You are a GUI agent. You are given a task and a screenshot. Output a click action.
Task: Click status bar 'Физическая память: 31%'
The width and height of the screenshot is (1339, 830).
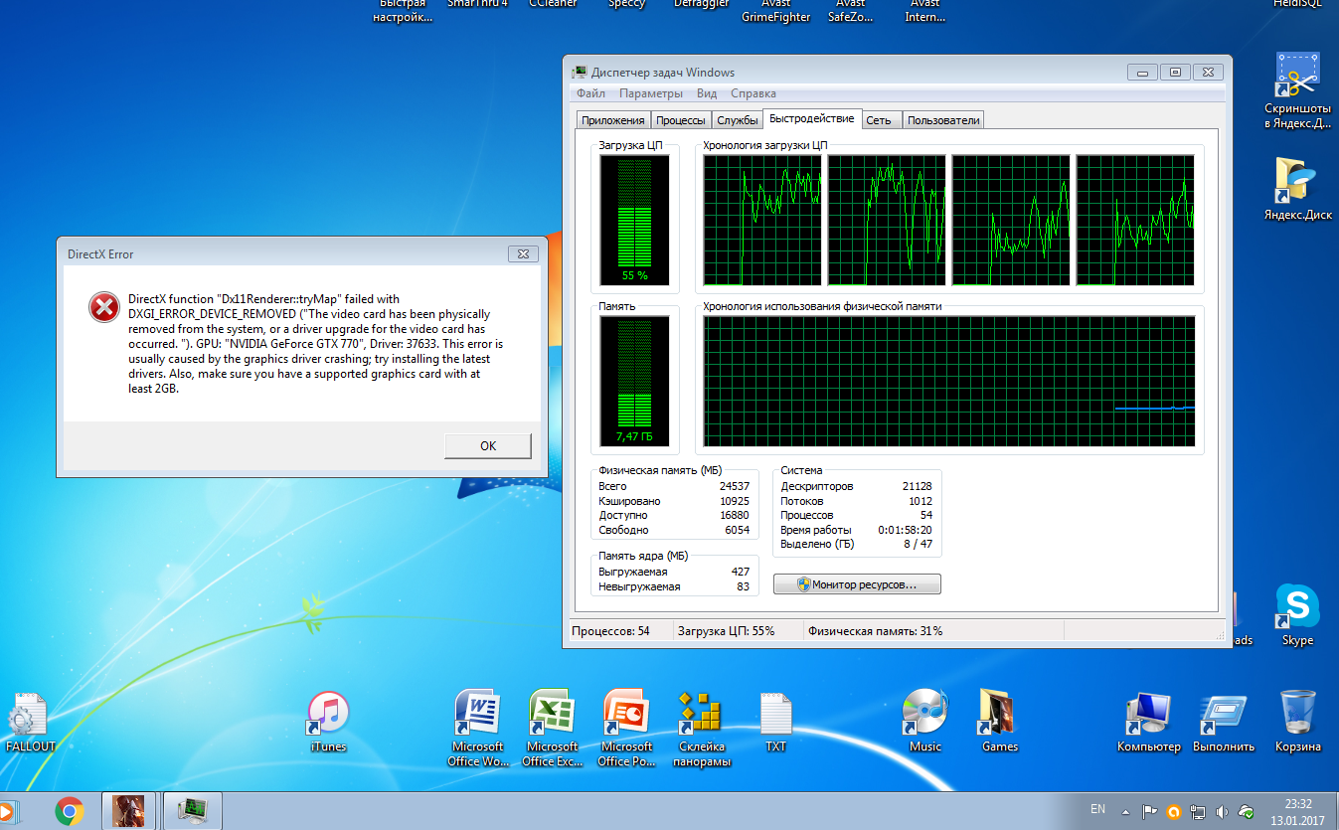point(876,631)
